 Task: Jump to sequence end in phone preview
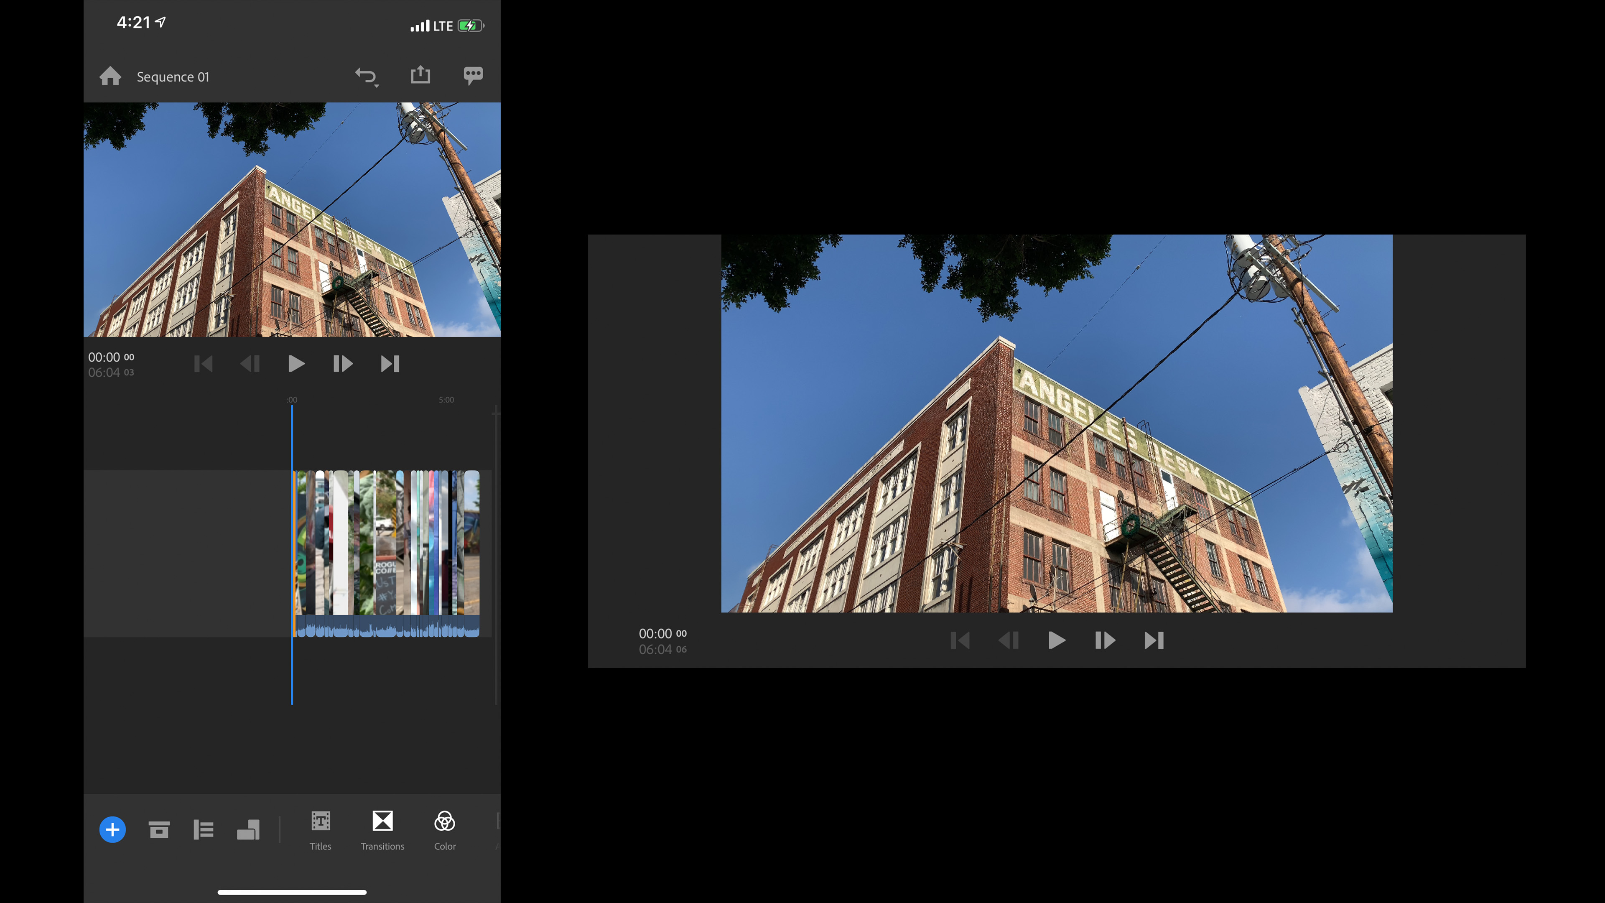click(x=390, y=364)
